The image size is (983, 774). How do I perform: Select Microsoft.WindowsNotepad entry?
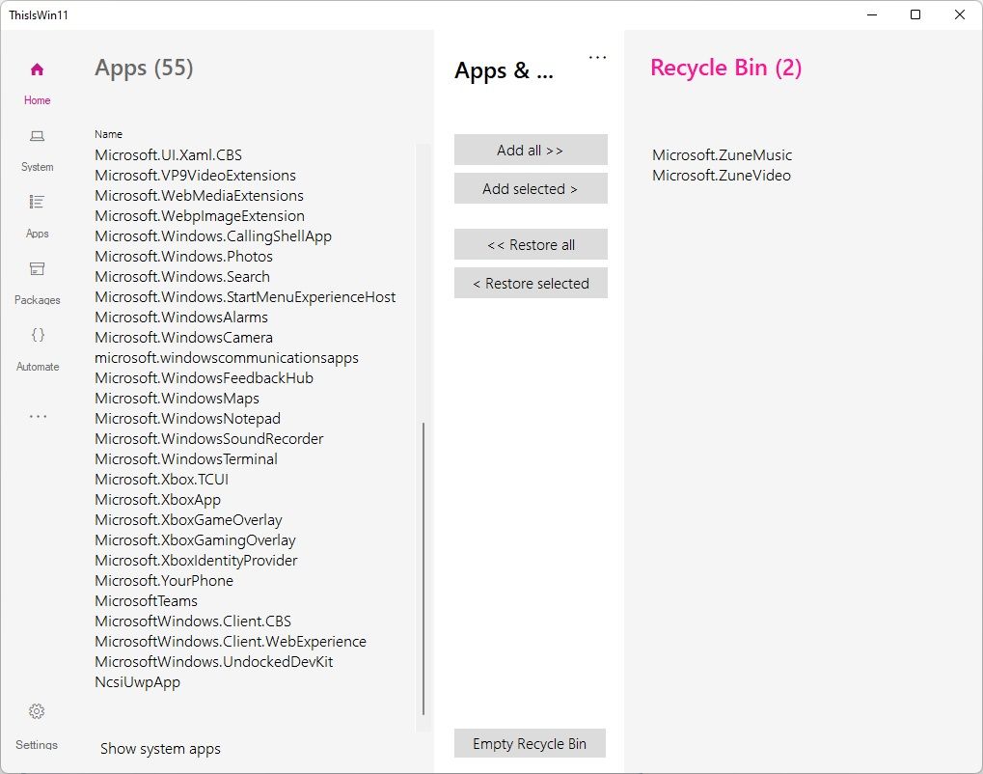(x=187, y=418)
